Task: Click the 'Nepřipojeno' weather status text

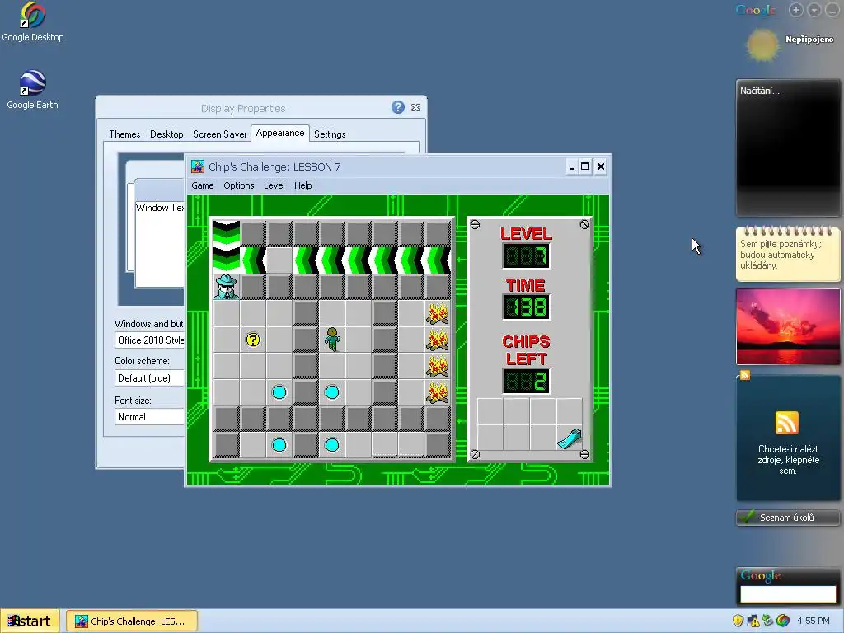Action: coord(809,40)
